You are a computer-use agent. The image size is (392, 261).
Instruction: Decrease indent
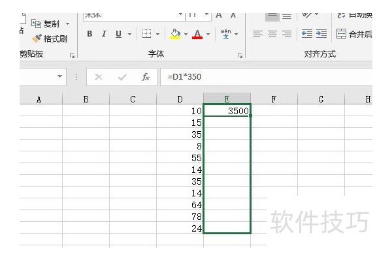(307, 34)
